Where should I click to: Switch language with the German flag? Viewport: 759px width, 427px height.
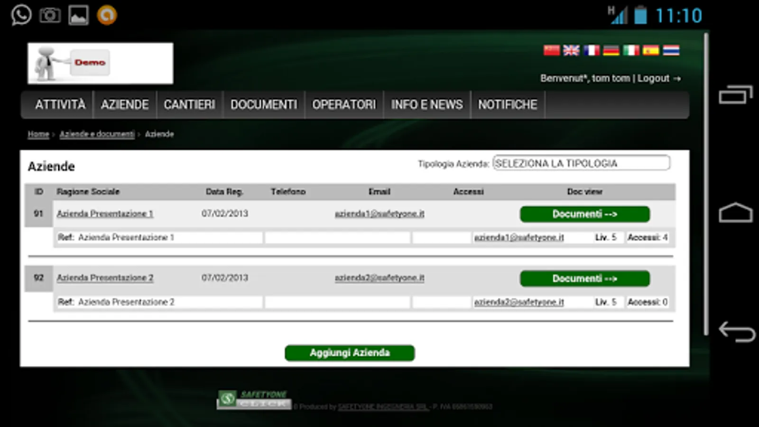click(611, 50)
